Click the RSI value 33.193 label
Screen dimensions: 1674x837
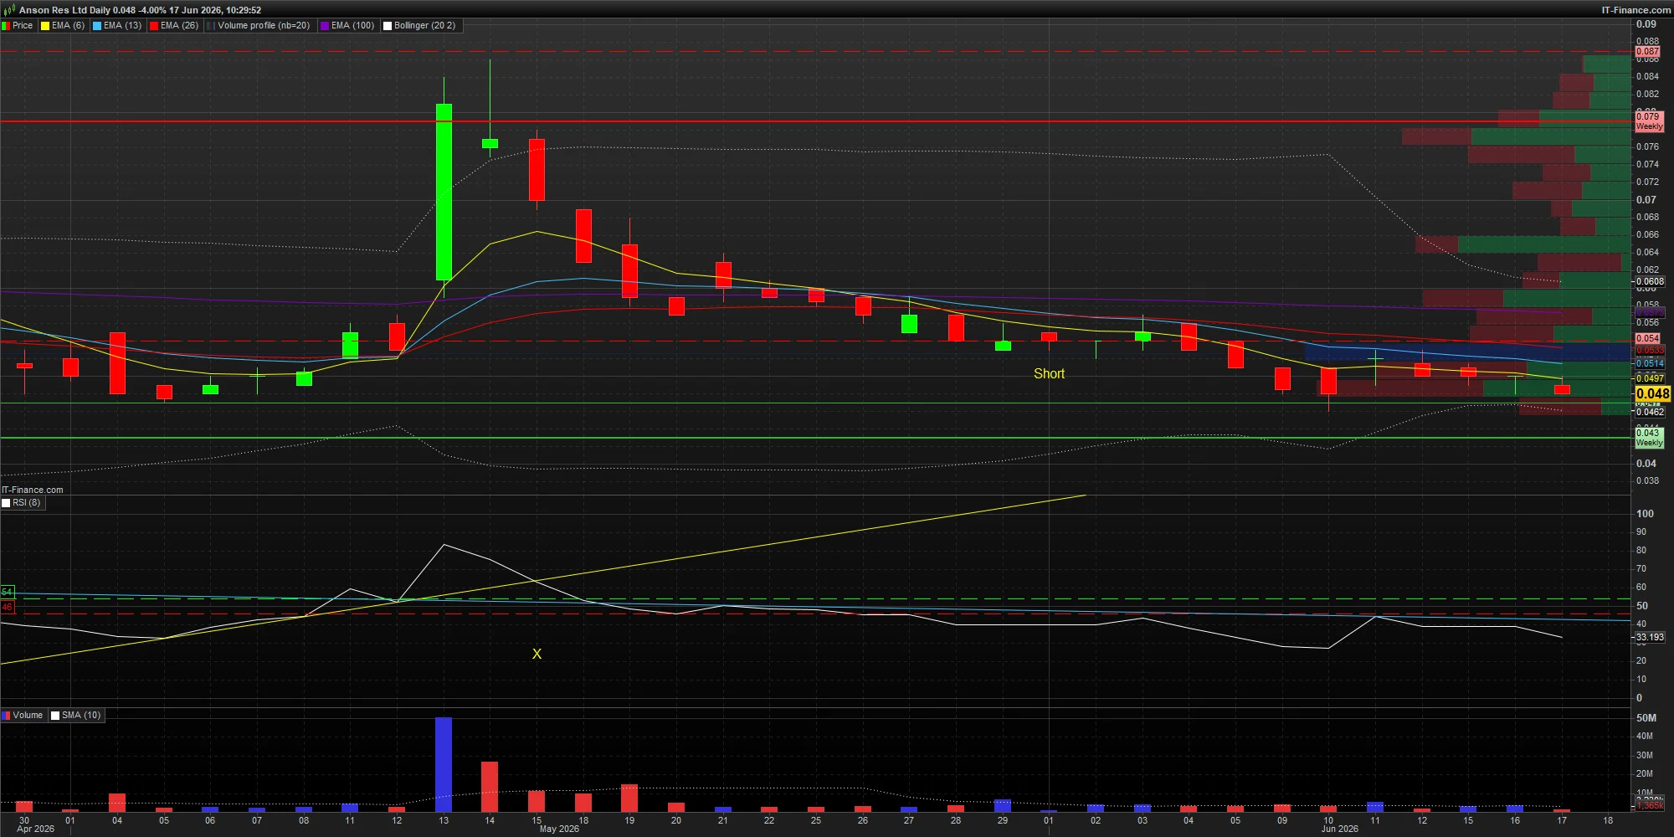(x=1650, y=638)
